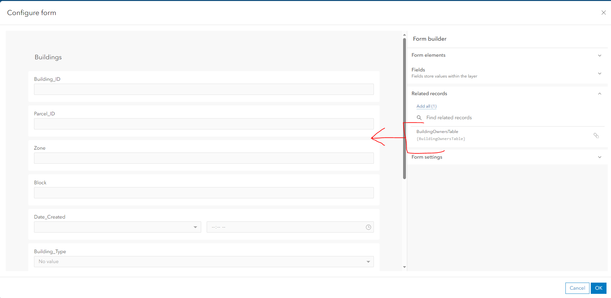
Task: Click the Building_ID text field
Action: pos(203,89)
